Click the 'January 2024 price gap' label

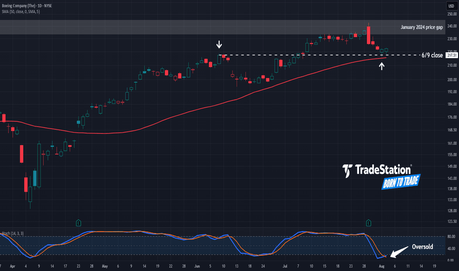422,27
